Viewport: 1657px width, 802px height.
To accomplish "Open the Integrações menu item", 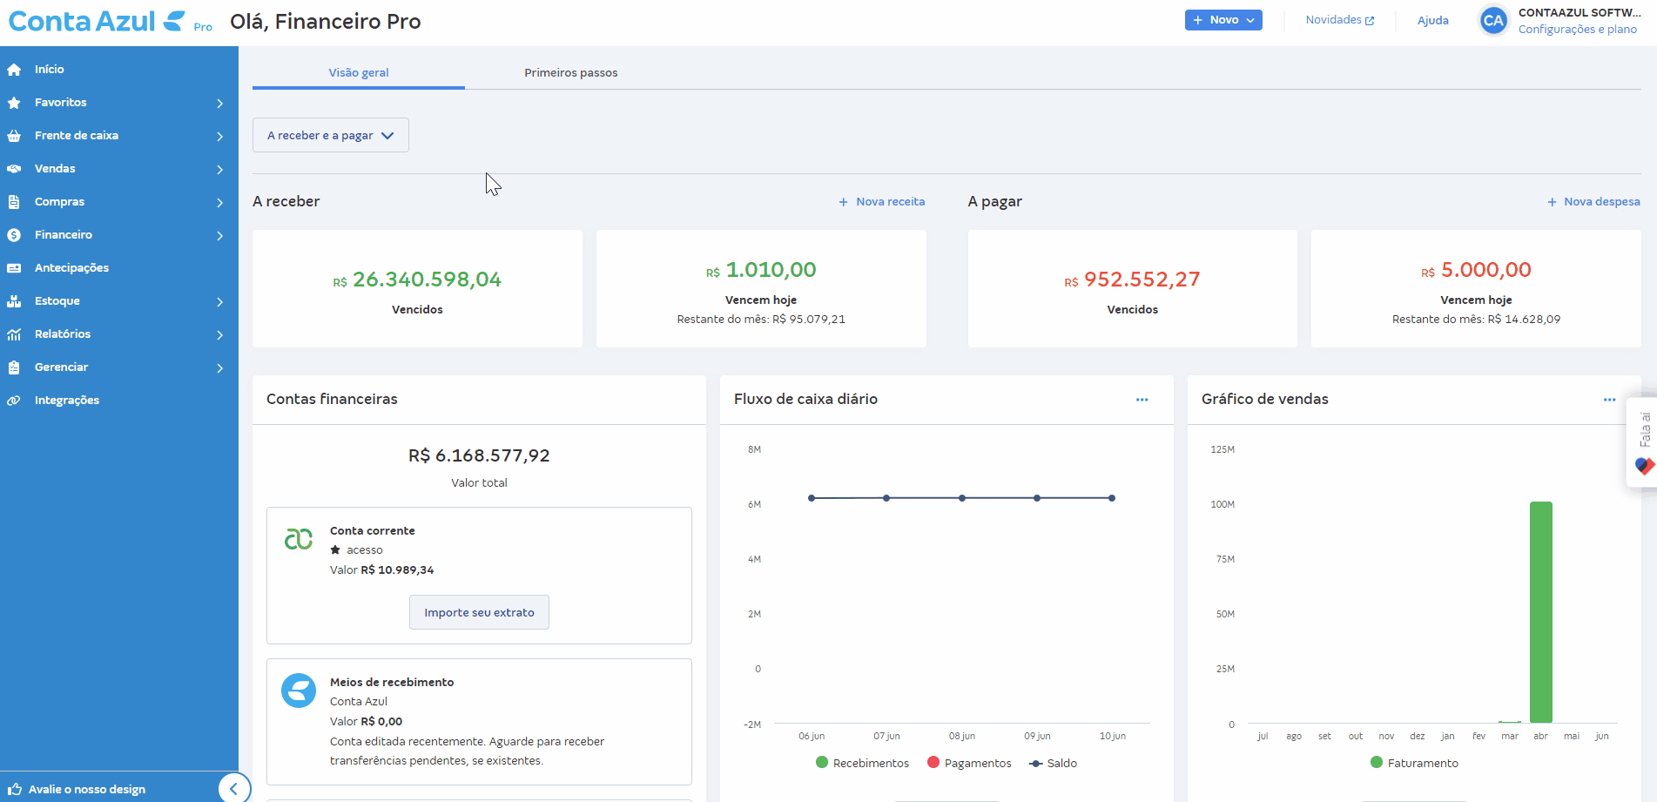I will (x=119, y=401).
